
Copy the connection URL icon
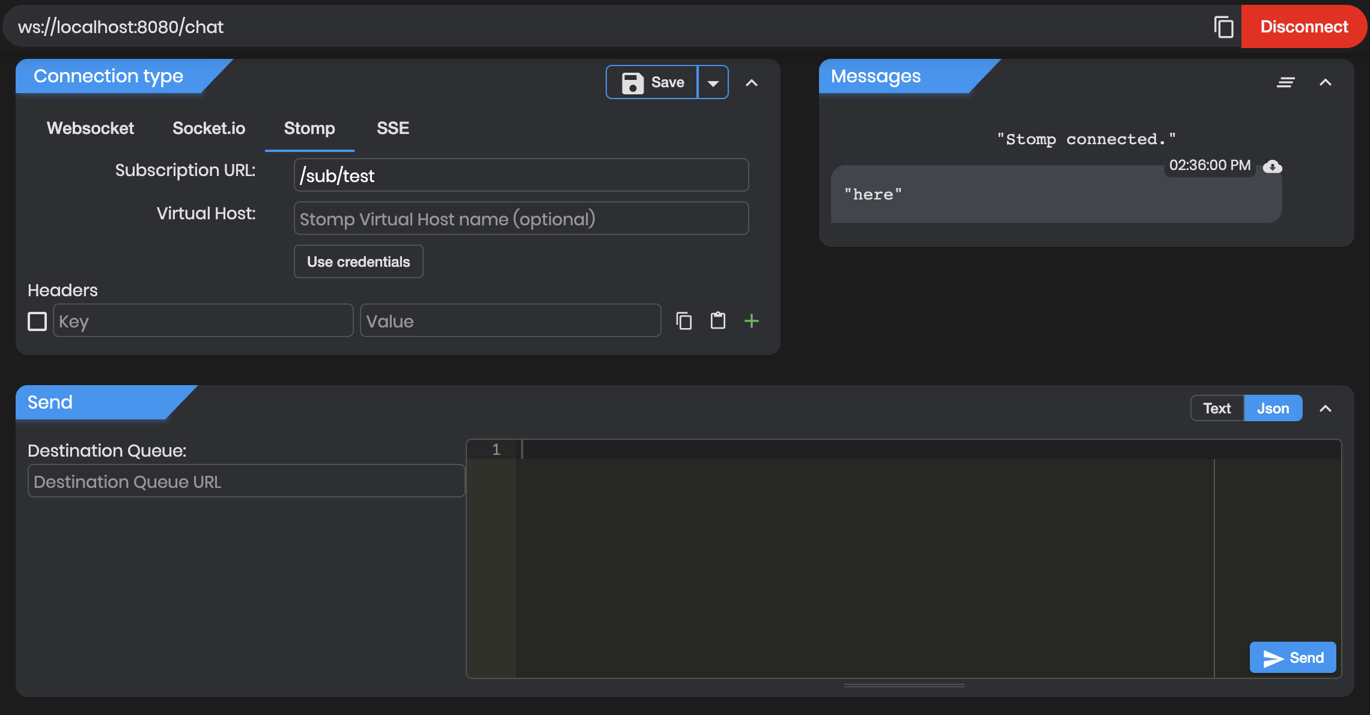point(1223,27)
